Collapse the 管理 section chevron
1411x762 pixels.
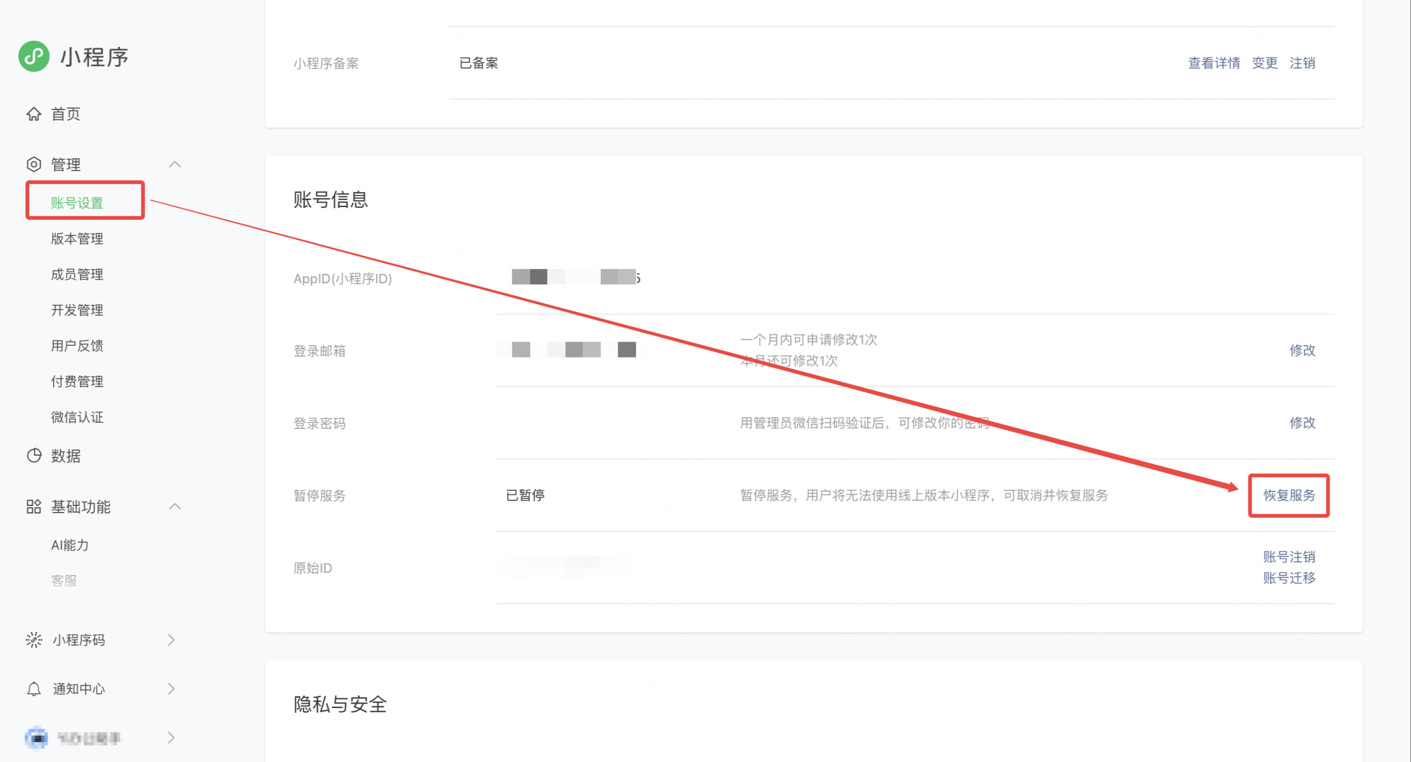click(175, 164)
